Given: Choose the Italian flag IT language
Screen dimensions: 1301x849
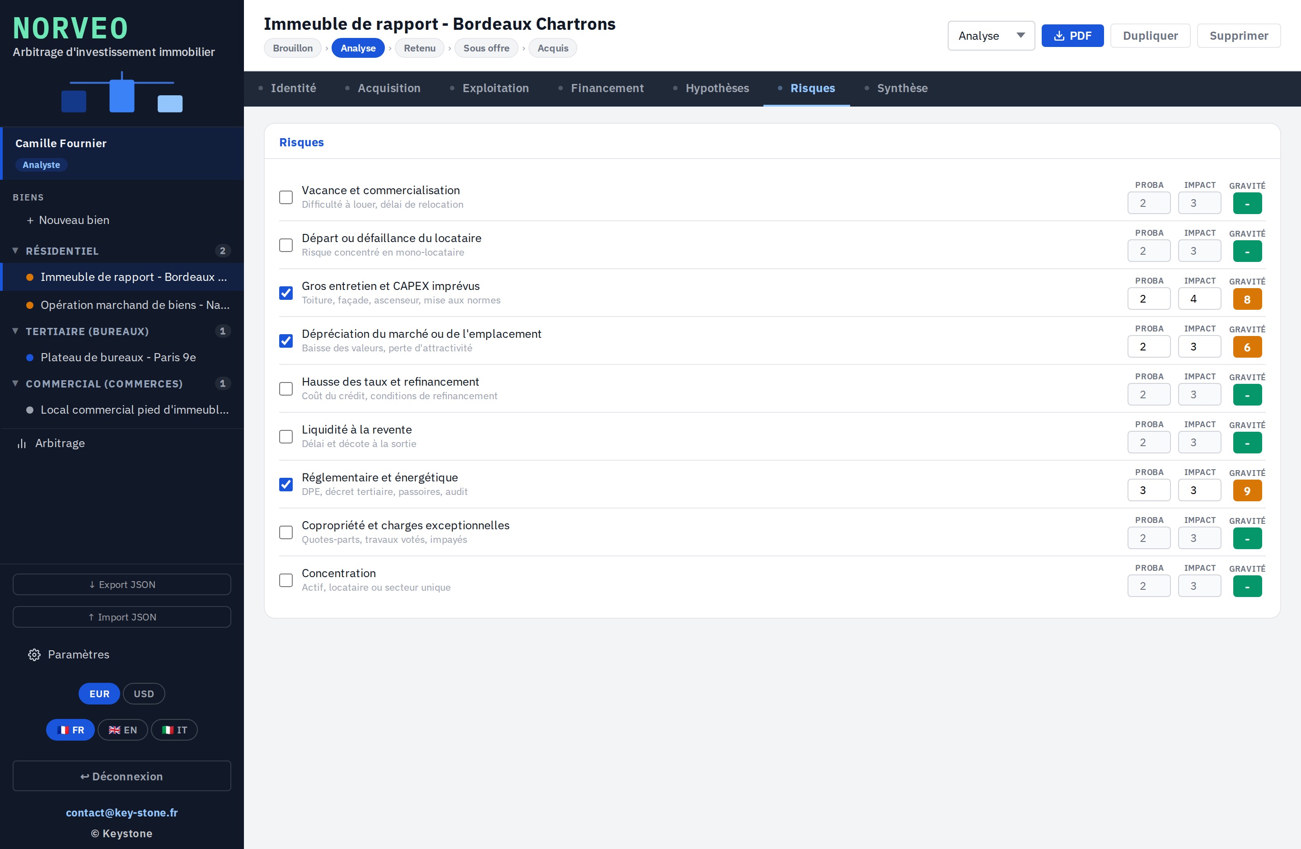Looking at the screenshot, I should 174,730.
